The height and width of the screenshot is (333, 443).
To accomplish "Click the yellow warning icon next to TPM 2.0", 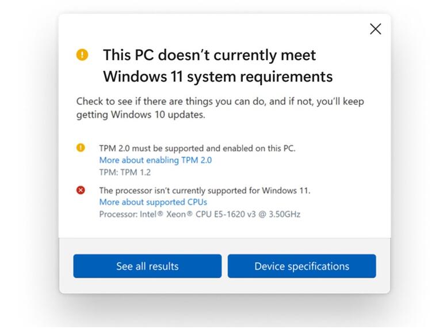I will pos(81,147).
